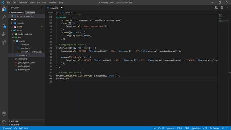Expand the .vscode folder
This screenshot has height=130, width=231.
pos(12,23)
